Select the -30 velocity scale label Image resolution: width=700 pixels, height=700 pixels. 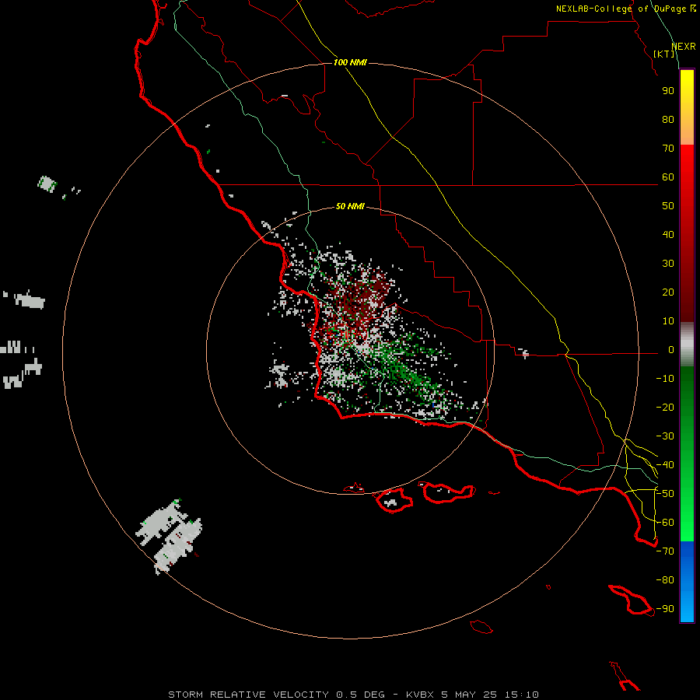665,436
